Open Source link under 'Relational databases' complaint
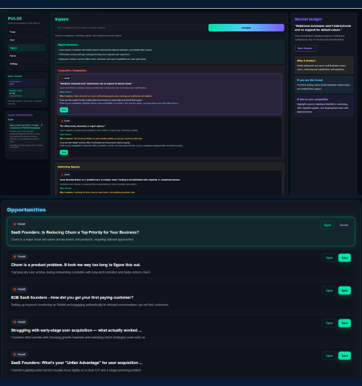Screen dimensions: 362x386 66,92
